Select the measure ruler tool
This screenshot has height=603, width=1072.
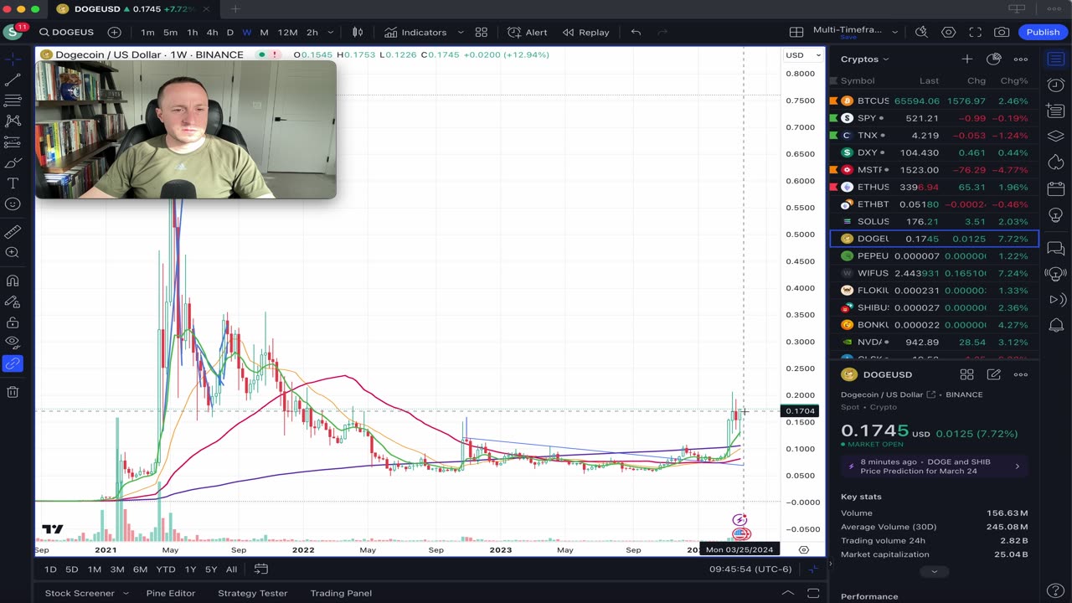pos(13,232)
